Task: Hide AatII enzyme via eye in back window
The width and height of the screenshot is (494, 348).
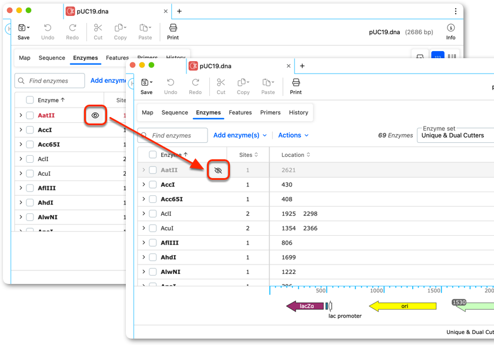Action: (x=95, y=116)
